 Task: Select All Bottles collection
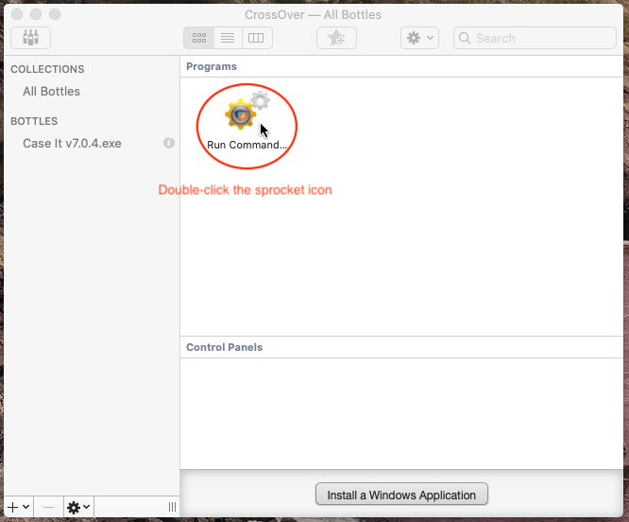click(51, 91)
